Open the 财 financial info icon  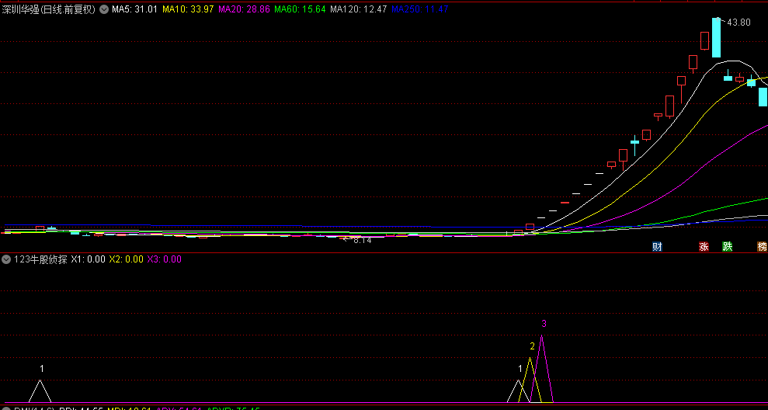click(x=657, y=246)
